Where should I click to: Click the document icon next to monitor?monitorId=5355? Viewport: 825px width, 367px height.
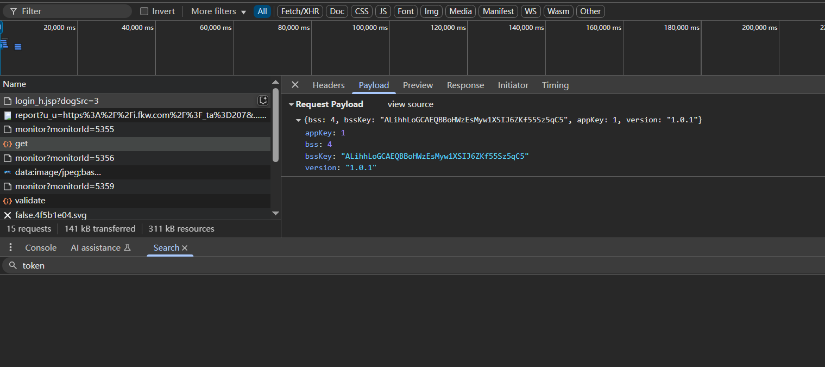8,129
